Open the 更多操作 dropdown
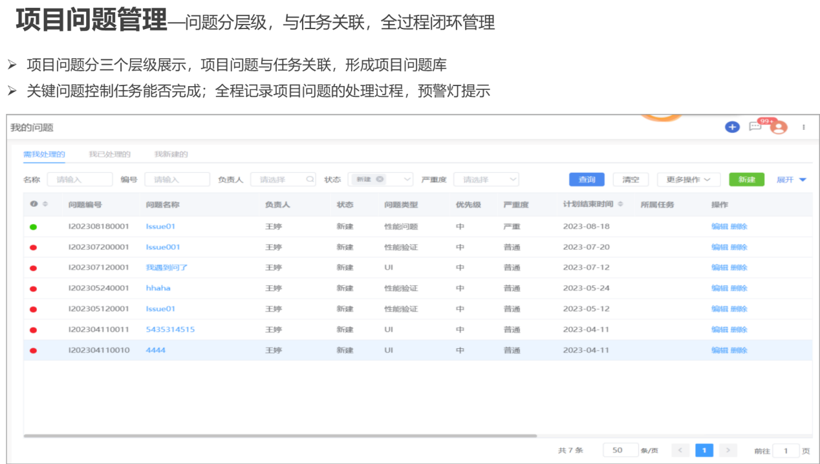820x464 pixels. [x=688, y=179]
